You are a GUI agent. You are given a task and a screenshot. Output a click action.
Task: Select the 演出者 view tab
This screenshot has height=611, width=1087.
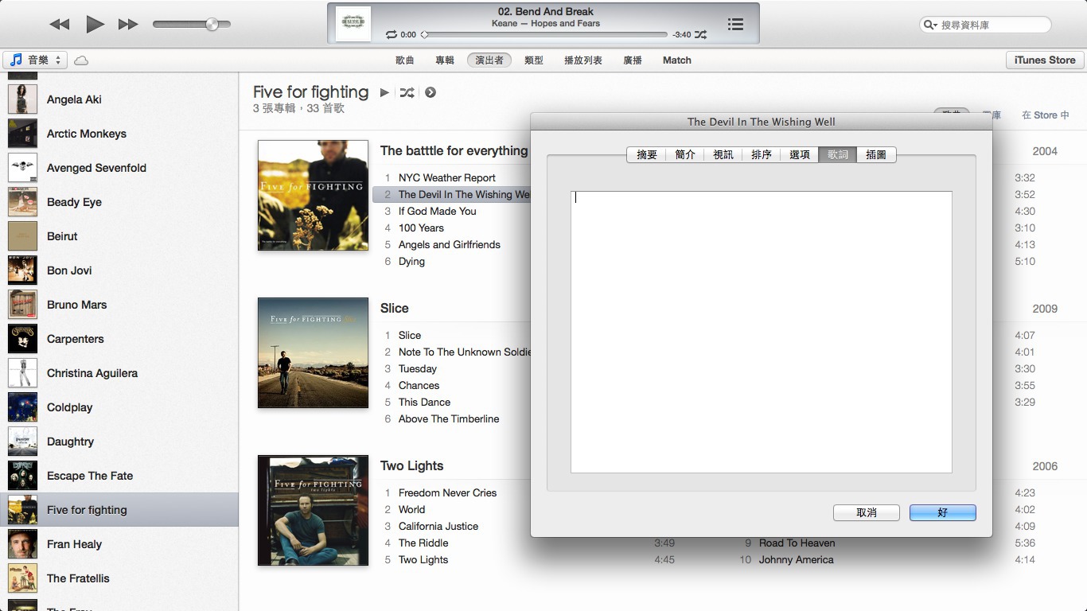[x=489, y=60]
